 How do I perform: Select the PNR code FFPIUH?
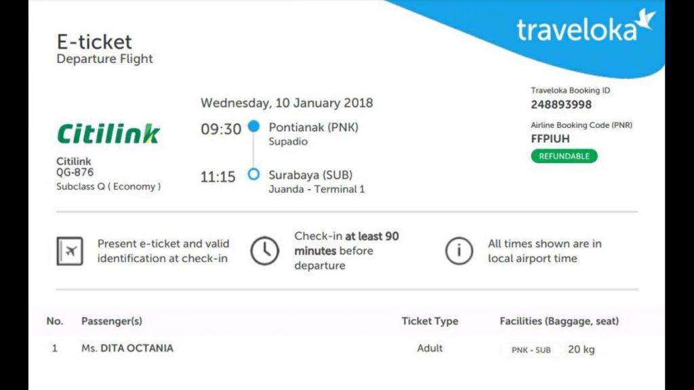point(550,139)
